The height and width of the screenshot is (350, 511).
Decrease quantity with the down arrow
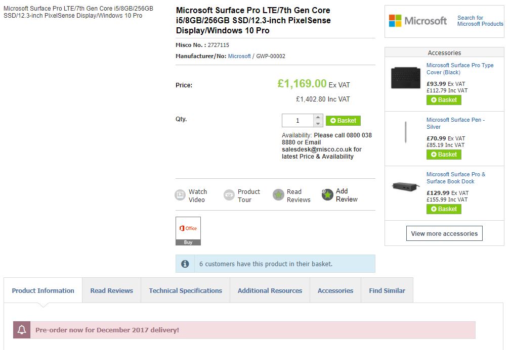(x=318, y=124)
